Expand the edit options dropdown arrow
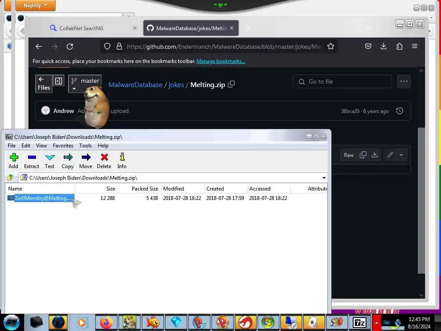The height and width of the screenshot is (331, 441). (x=401, y=155)
